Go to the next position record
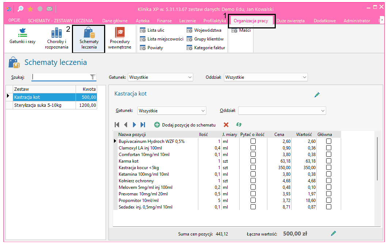 click(134, 125)
